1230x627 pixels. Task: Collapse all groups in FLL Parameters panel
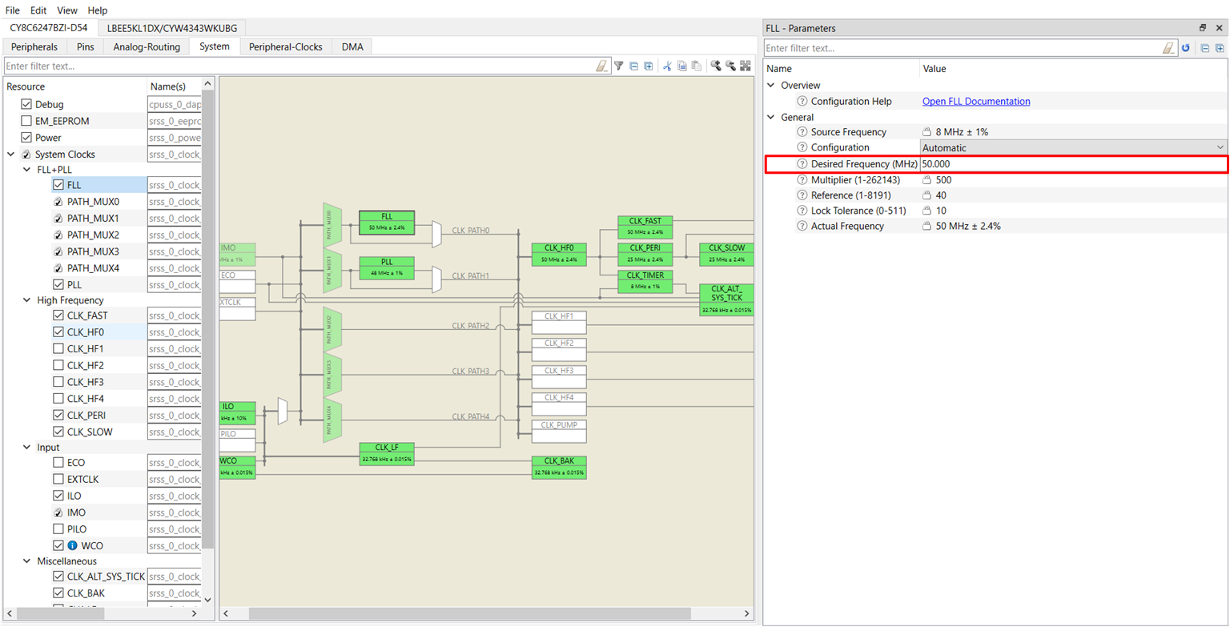point(1205,48)
